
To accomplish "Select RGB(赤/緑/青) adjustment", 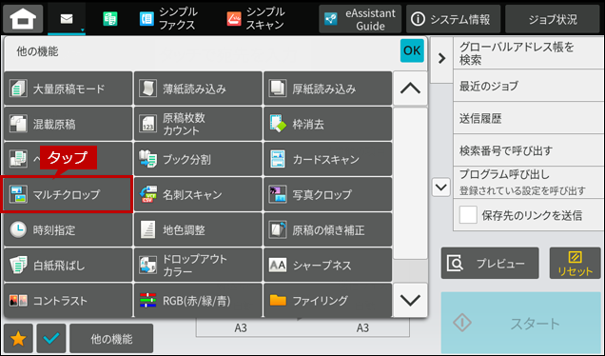I will (x=198, y=300).
